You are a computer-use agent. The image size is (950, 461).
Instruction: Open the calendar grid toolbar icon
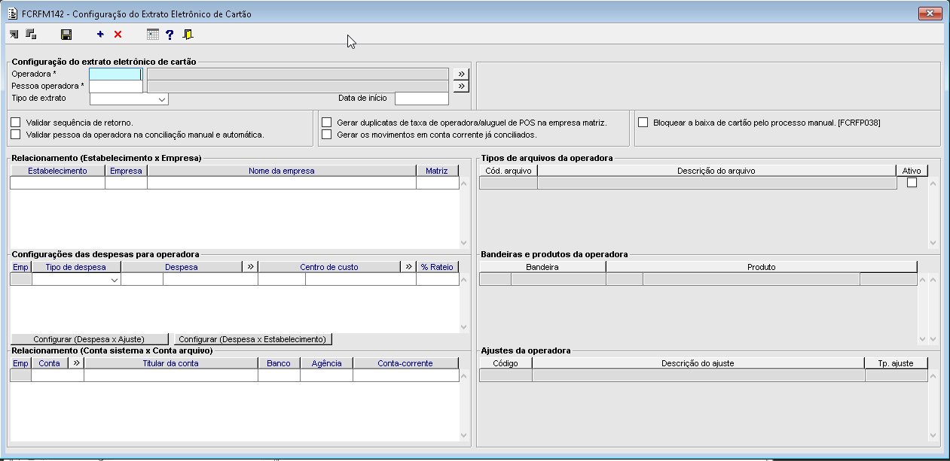pos(153,34)
